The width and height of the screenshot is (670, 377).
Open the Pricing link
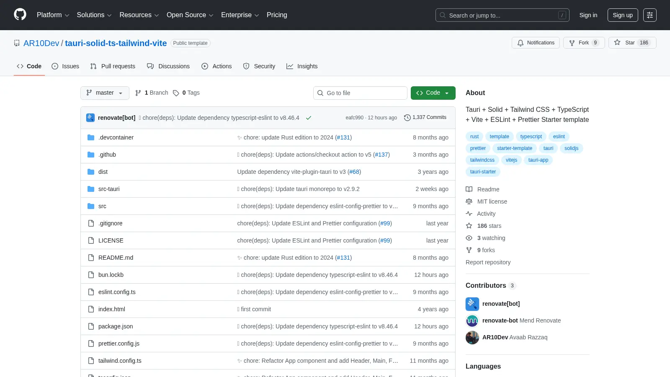pyautogui.click(x=277, y=15)
